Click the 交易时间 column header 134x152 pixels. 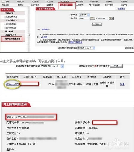(x=77, y=77)
